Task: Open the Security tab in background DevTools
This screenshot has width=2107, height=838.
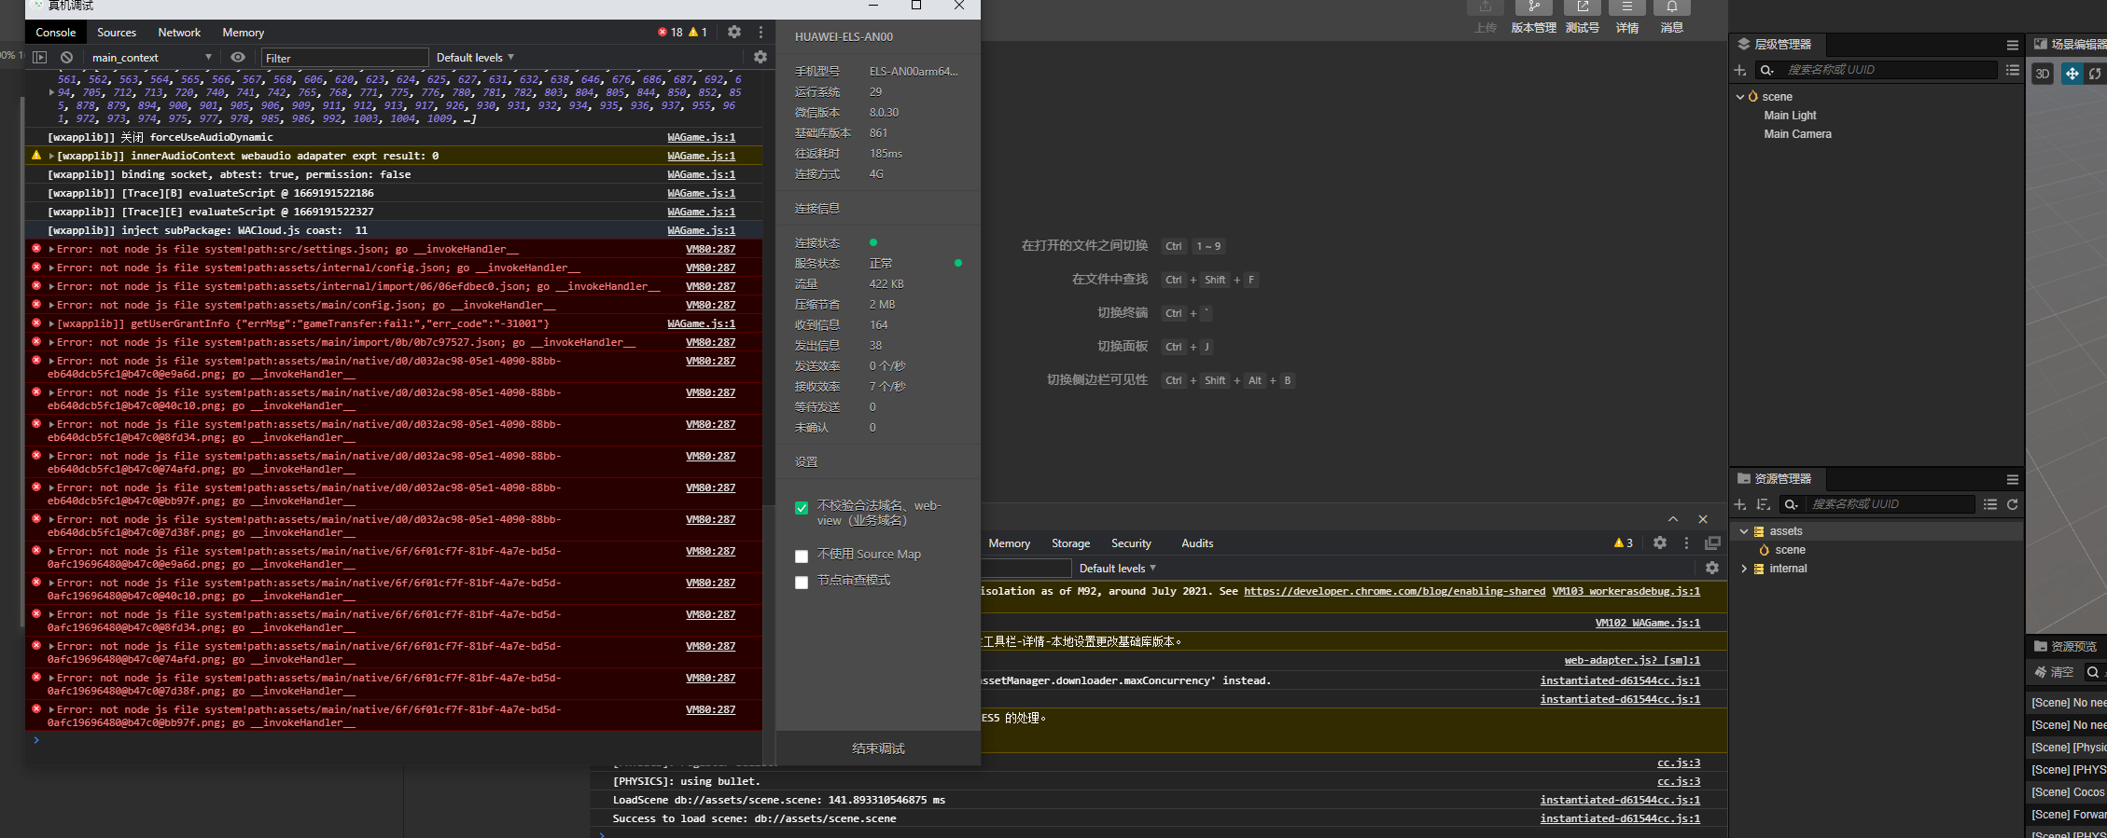Action: [x=1131, y=543]
